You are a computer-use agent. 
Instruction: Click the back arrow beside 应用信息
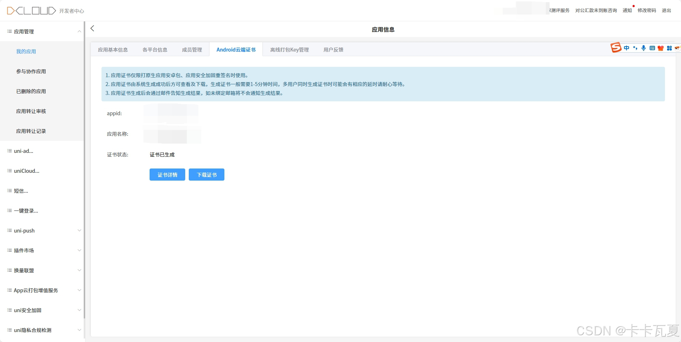point(92,28)
